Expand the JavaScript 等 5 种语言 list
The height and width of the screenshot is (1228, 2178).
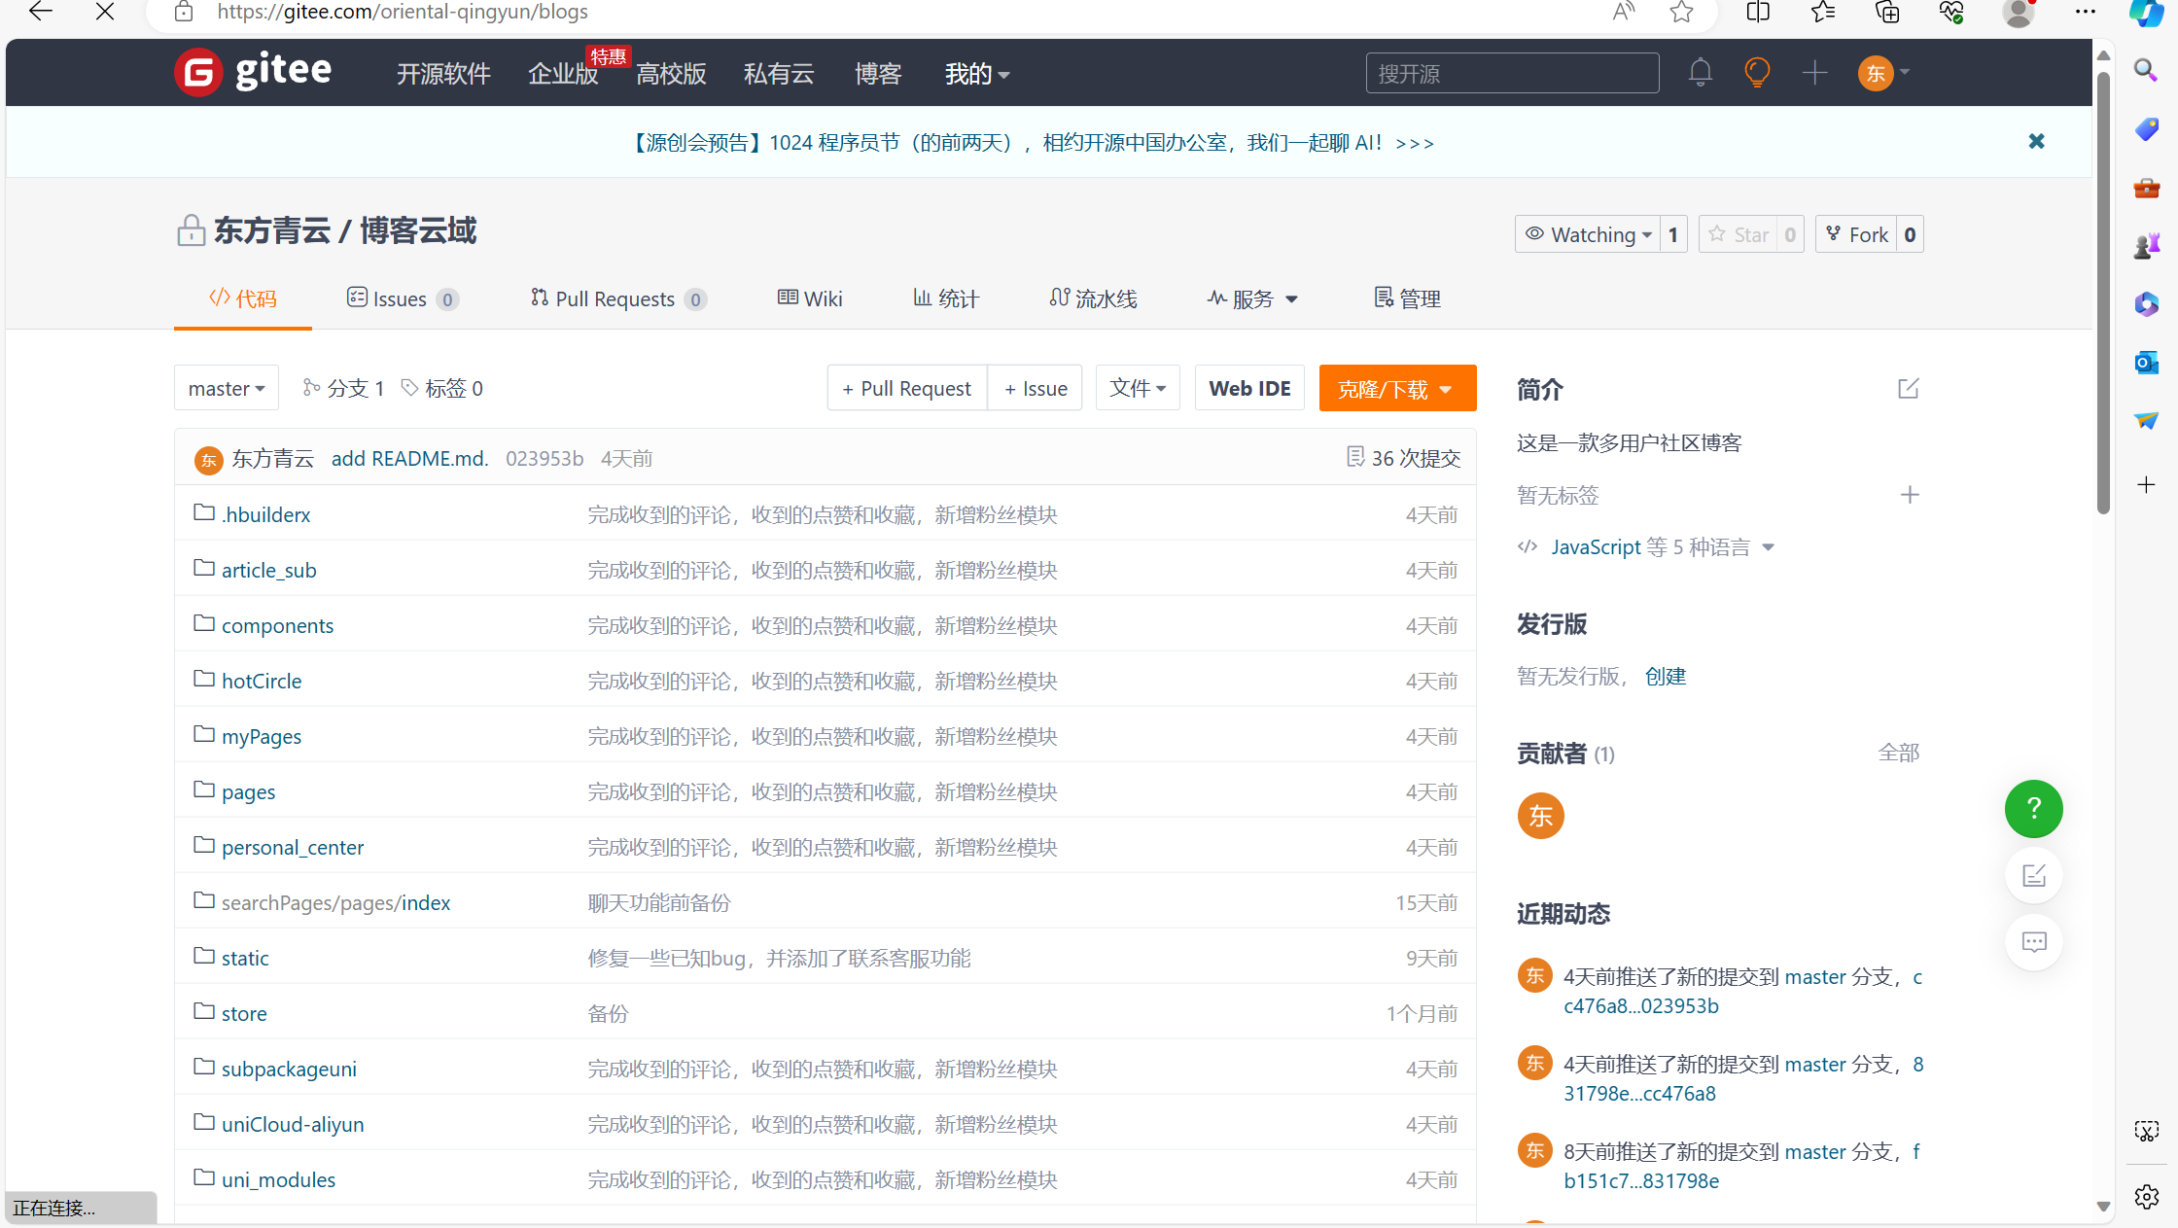pos(1646,547)
